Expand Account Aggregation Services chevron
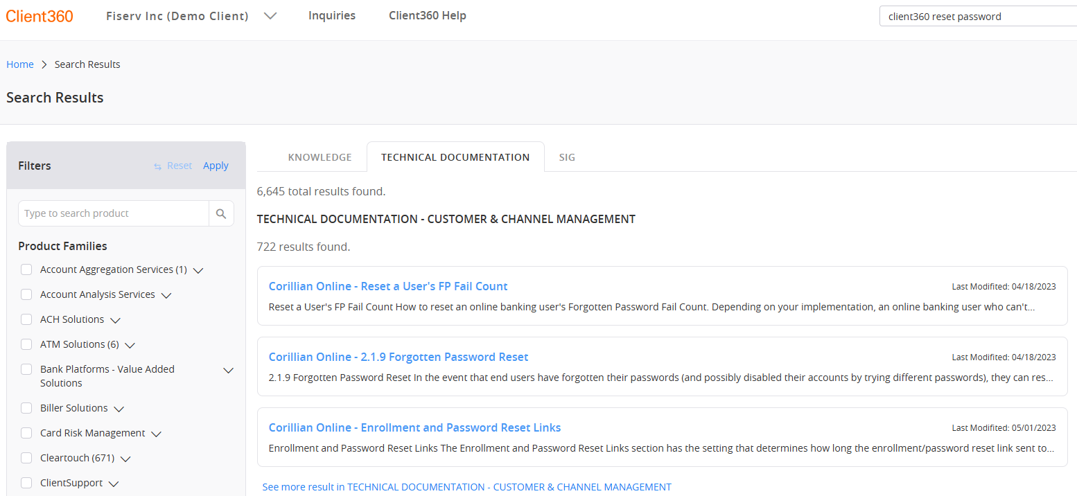Image resolution: width=1077 pixels, height=496 pixels. [x=198, y=270]
